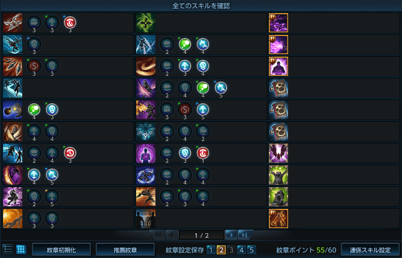
Task: Click the purple shuriken skill icon
Action: click(x=278, y=23)
